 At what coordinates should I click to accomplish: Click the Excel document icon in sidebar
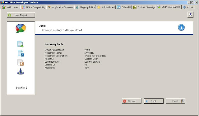21,44
